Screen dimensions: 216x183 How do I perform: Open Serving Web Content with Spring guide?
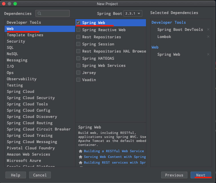click(x=115, y=157)
